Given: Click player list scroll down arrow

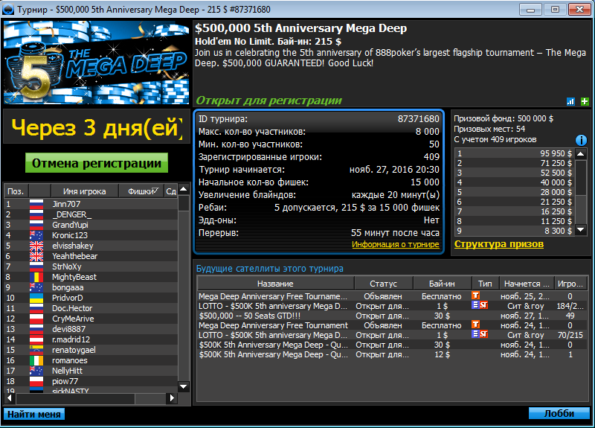Looking at the screenshot, I should point(184,386).
